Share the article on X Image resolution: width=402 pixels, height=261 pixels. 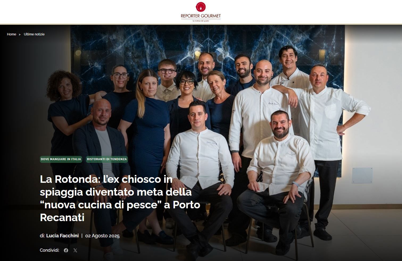point(75,250)
